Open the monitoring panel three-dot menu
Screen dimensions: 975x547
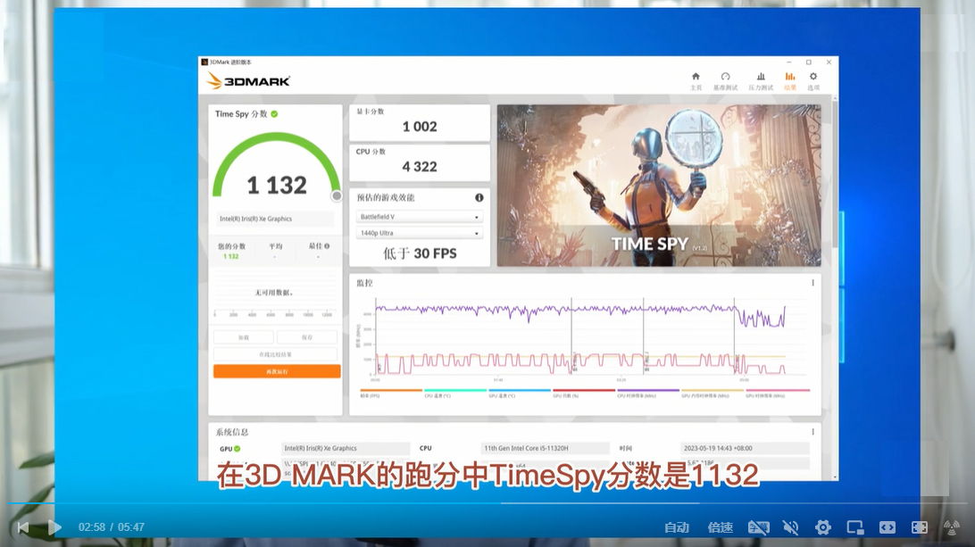click(x=812, y=283)
